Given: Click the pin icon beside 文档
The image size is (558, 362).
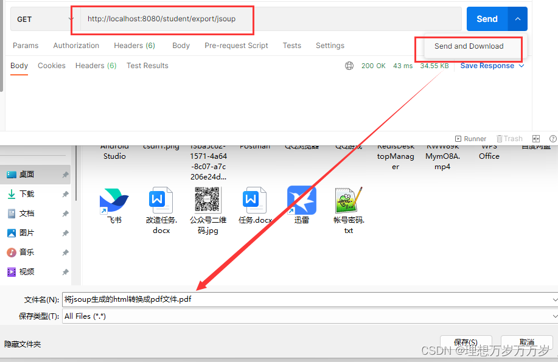Looking at the screenshot, I should click(x=66, y=214).
